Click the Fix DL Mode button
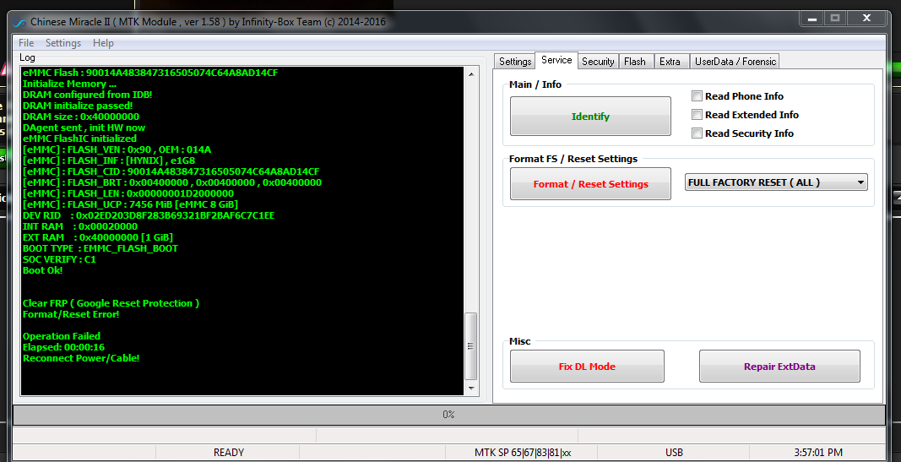 pyautogui.click(x=587, y=366)
